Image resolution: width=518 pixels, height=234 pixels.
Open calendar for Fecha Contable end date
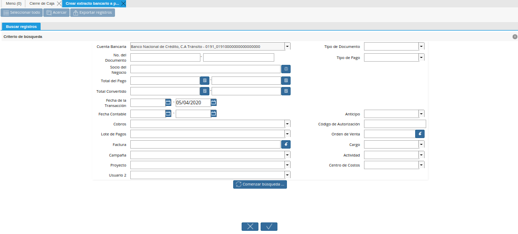tap(214, 114)
